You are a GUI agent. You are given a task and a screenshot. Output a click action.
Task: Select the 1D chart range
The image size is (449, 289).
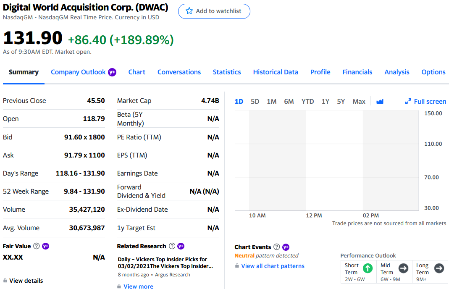[239, 101]
